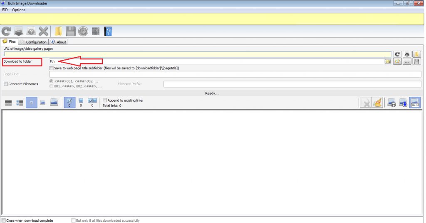
Task: Select the medium thumbnails view icon
Action: pyautogui.click(x=43, y=103)
